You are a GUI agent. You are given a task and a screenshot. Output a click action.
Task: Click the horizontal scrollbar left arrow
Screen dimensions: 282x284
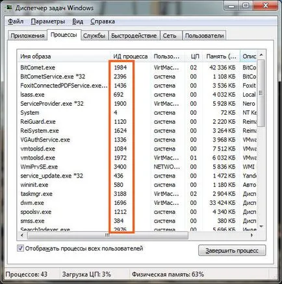[22, 235]
